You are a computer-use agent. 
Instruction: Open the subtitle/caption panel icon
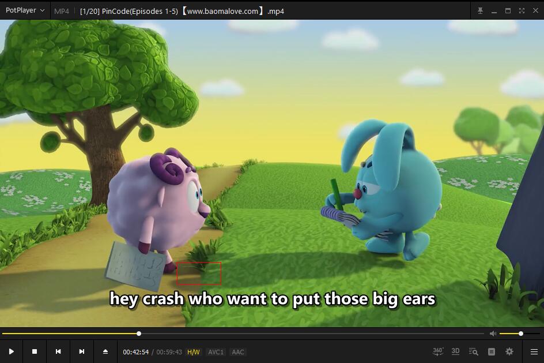(491, 351)
